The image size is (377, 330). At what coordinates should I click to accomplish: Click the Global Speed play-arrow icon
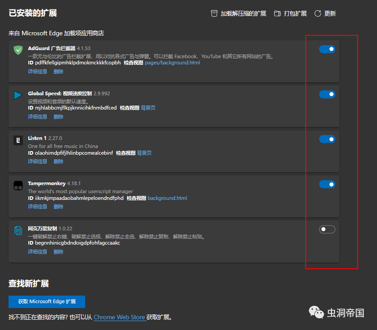(18, 95)
